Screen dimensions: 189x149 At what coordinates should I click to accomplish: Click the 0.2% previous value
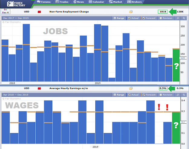[x=180, y=88]
